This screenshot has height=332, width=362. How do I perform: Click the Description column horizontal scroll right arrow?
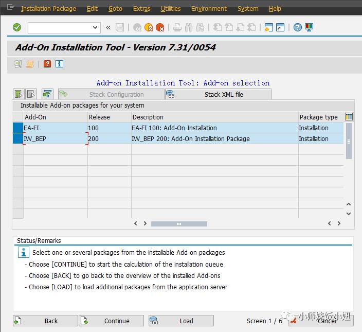(x=145, y=223)
